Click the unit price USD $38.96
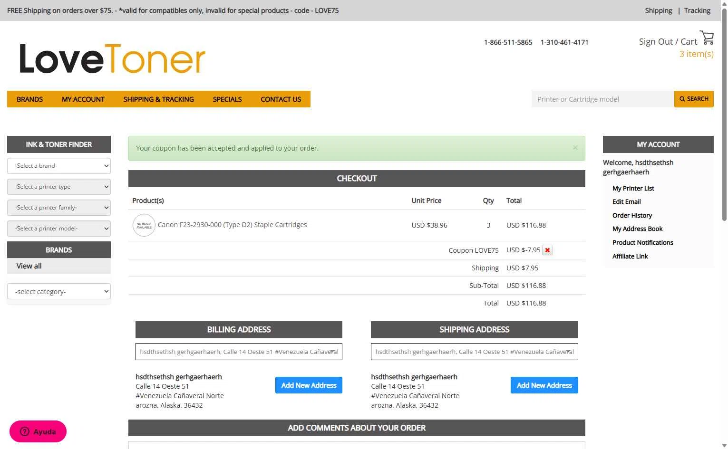 point(429,225)
